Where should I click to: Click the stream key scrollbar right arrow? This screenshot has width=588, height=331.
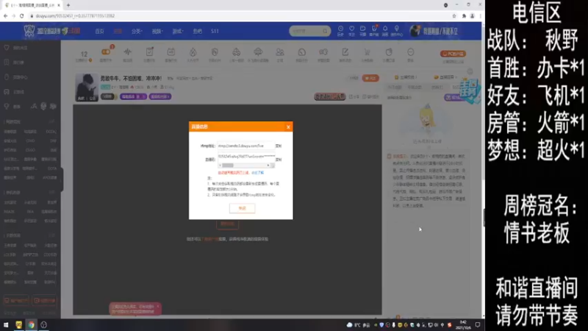pos(268,165)
